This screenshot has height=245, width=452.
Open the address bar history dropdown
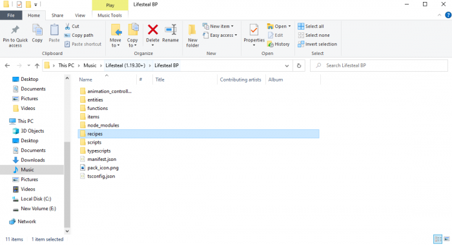[287, 65]
